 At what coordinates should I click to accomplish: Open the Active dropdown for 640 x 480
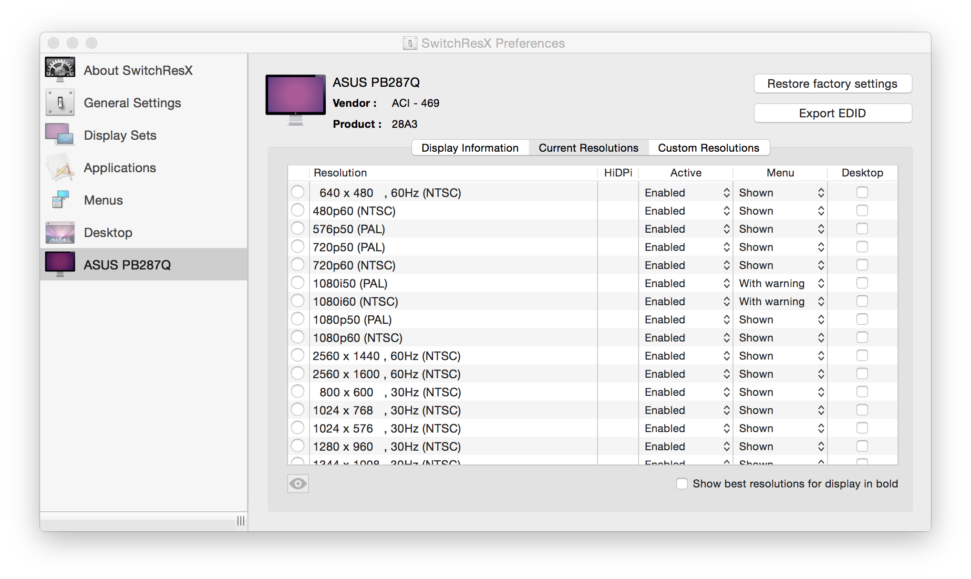click(x=687, y=193)
